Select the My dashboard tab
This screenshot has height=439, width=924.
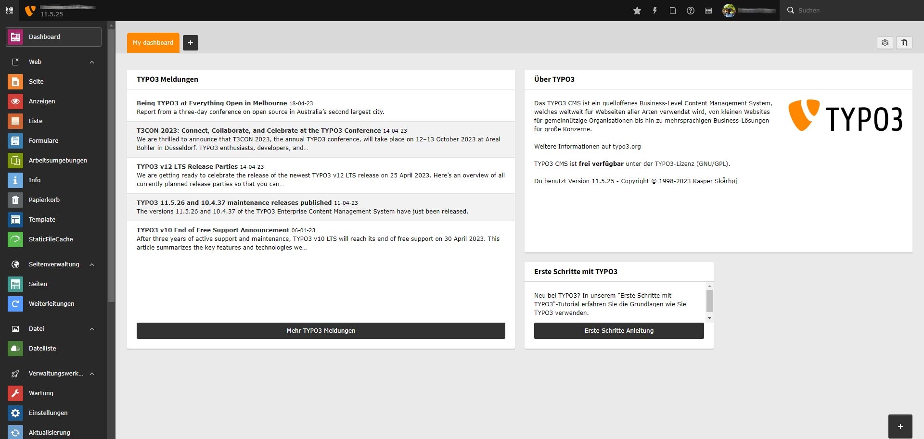coord(153,43)
